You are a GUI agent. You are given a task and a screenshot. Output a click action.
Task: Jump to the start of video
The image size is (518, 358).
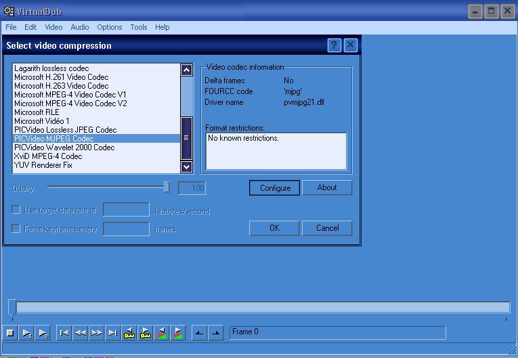64,333
